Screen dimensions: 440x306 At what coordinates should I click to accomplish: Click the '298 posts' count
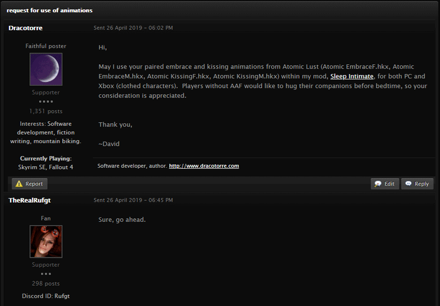(x=46, y=283)
